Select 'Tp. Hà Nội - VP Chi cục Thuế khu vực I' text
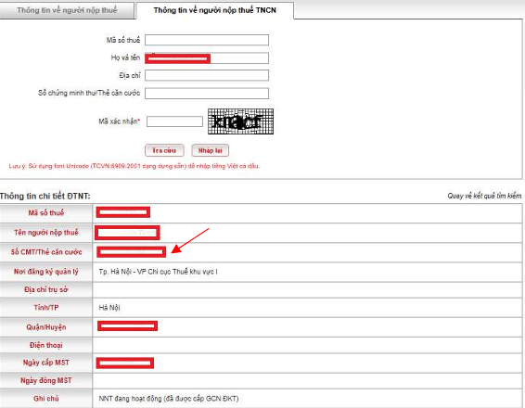The width and height of the screenshot is (525, 408). (x=158, y=272)
